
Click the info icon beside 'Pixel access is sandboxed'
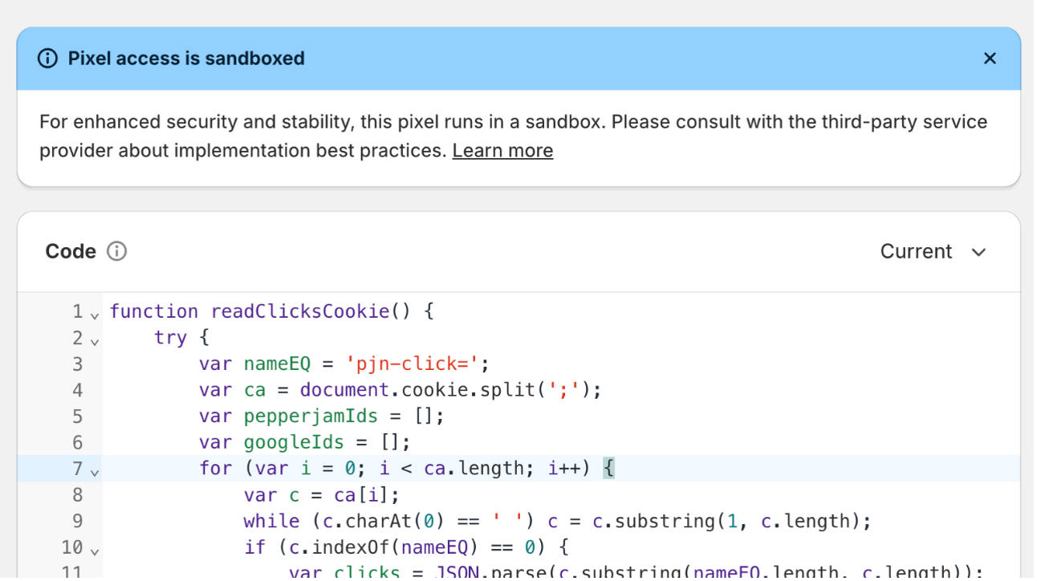pyautogui.click(x=47, y=59)
